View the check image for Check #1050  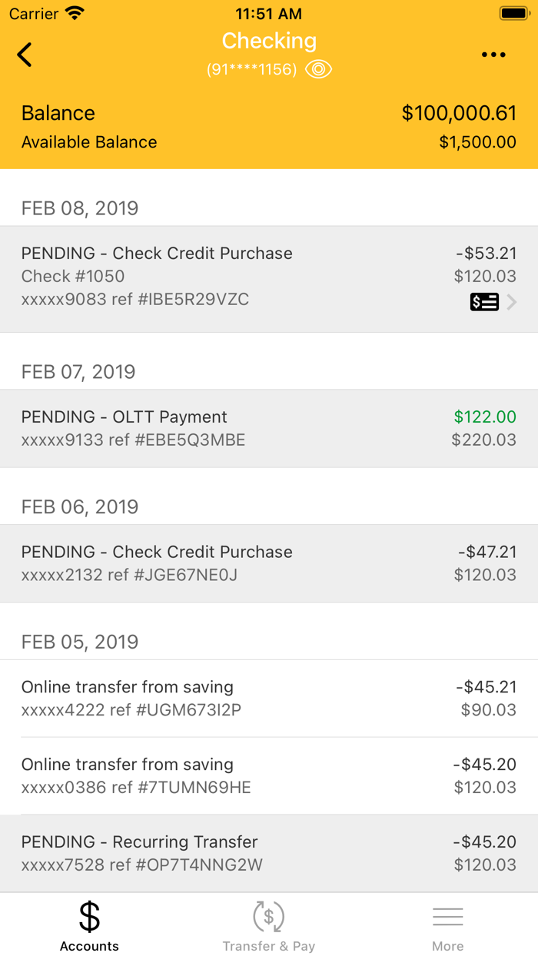pos(484,301)
